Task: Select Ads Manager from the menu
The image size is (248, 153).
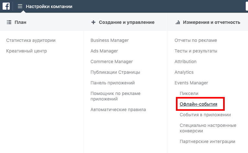Action: (x=104, y=51)
